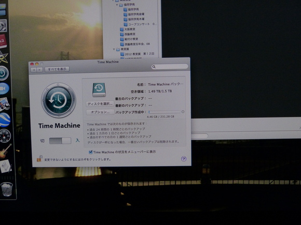301x225 pixels.
Task: Click the backup progress bar
Action: point(165,112)
